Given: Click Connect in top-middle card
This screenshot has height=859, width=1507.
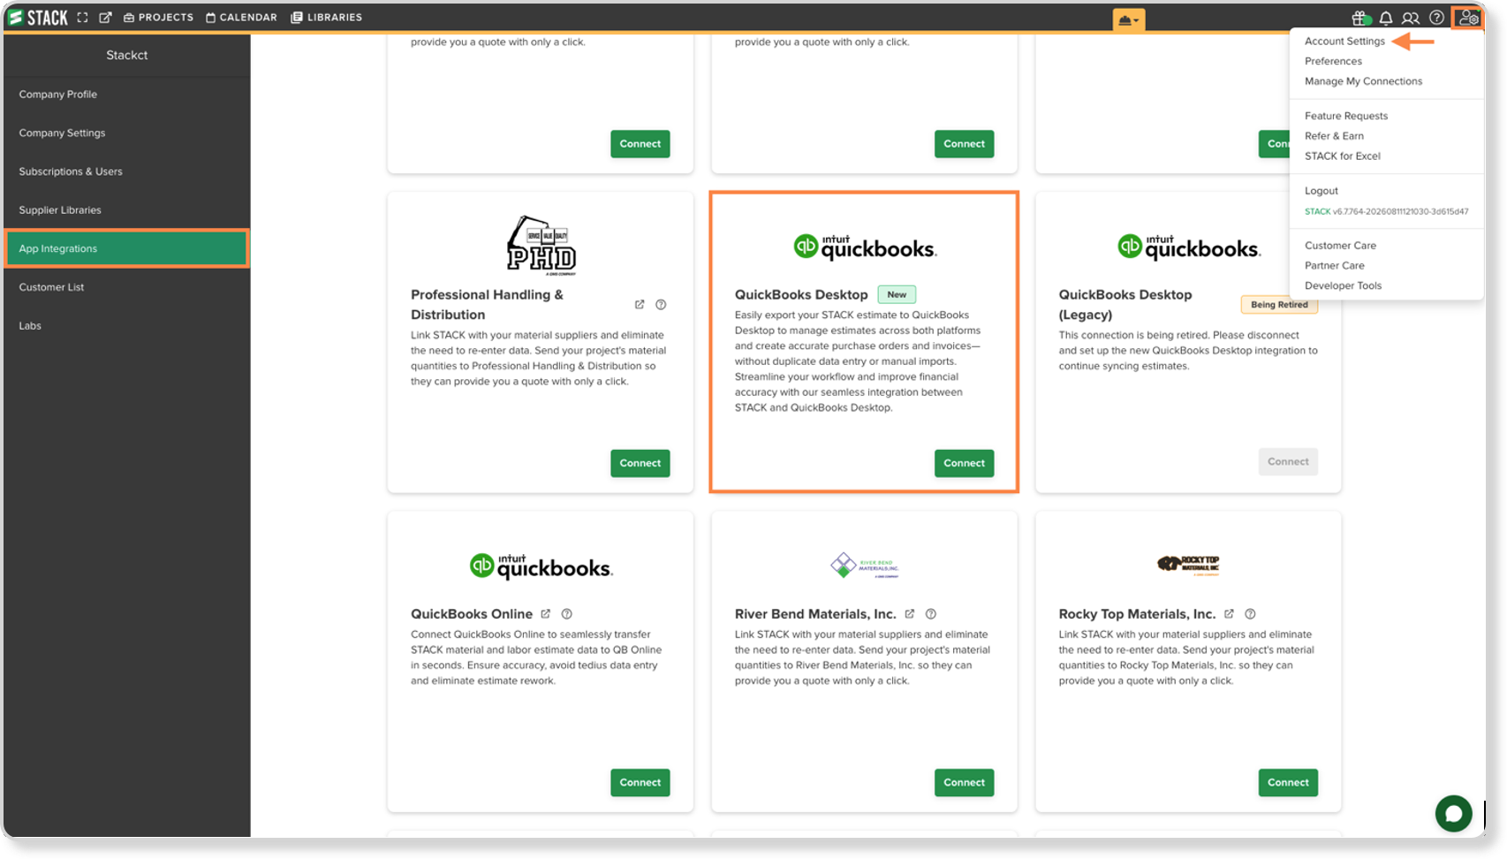Looking at the screenshot, I should point(964,144).
